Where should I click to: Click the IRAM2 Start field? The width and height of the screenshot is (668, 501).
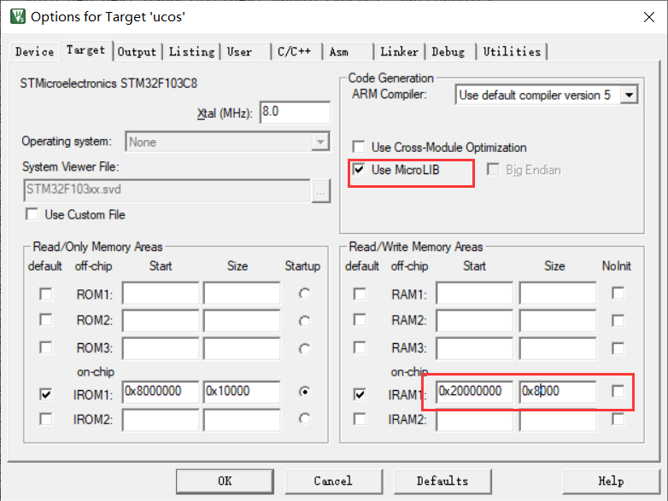pyautogui.click(x=475, y=420)
